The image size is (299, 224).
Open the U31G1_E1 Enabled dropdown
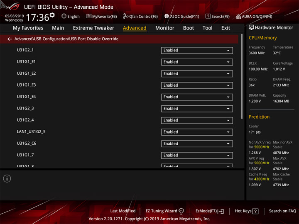coord(197,62)
